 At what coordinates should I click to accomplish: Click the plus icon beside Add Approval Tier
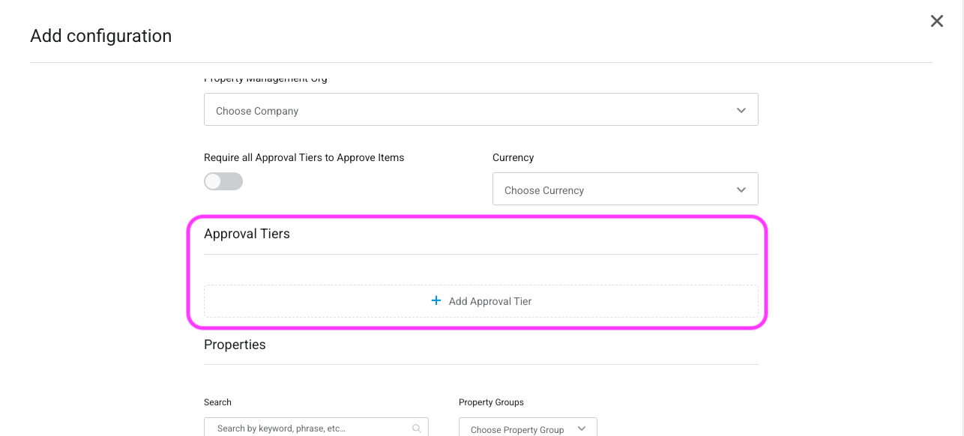[436, 300]
